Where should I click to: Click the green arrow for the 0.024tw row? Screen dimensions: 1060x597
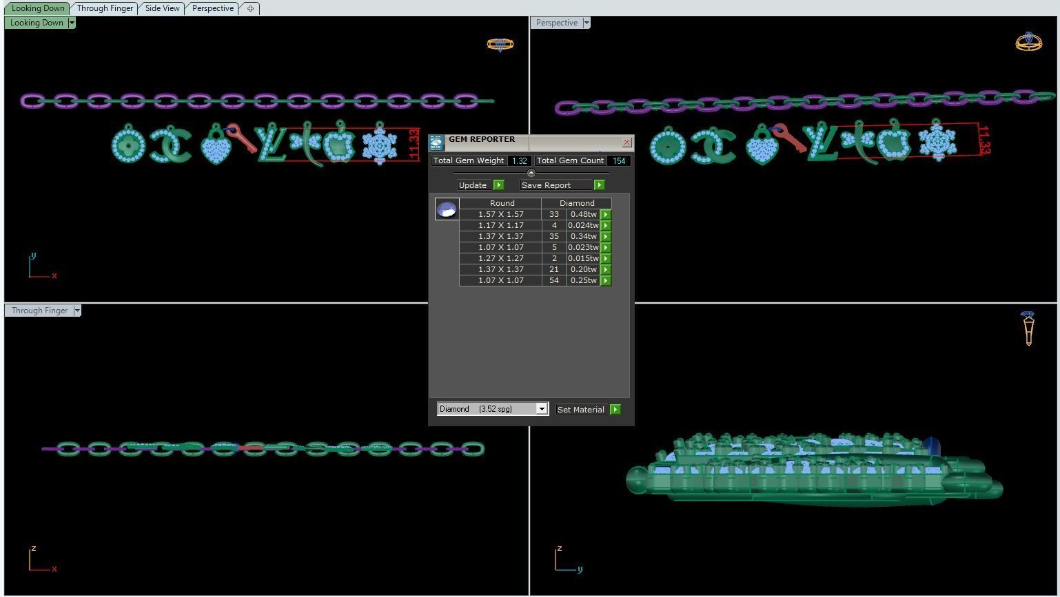point(606,225)
